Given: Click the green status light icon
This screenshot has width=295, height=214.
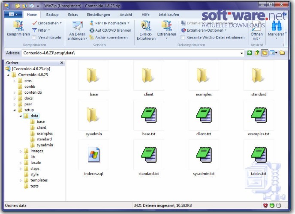Looking at the screenshot, I should click(272, 205).
